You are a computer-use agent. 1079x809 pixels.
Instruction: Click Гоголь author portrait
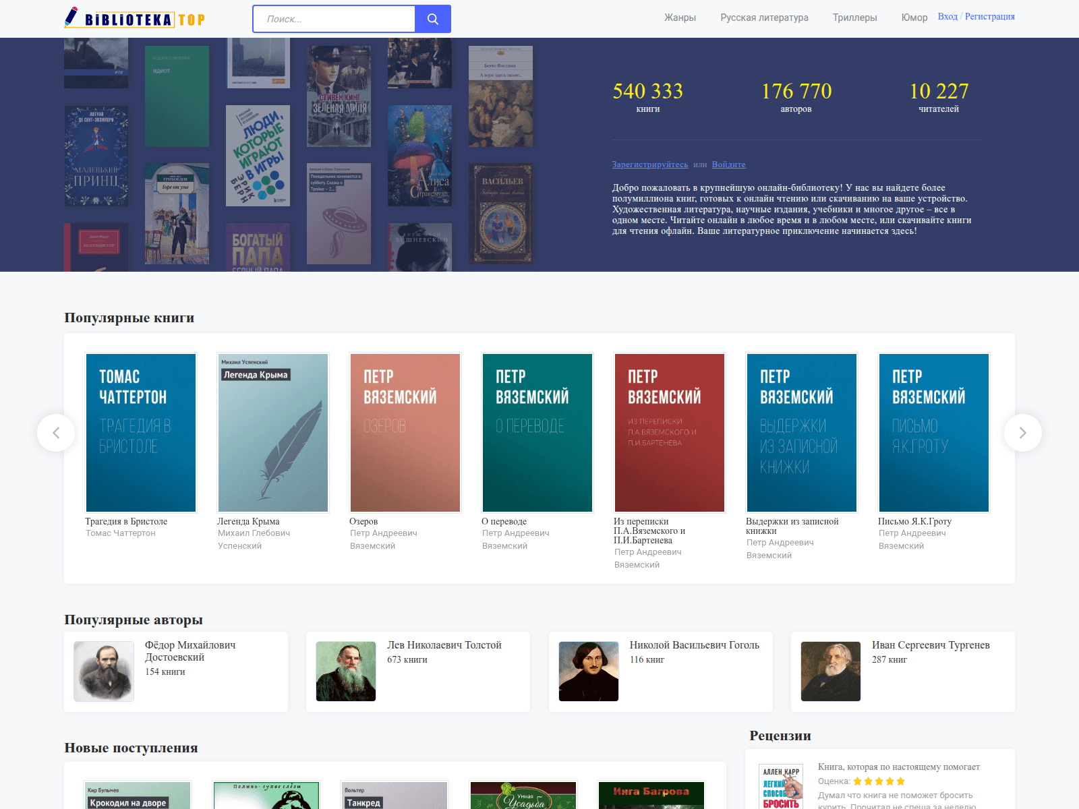click(x=589, y=671)
